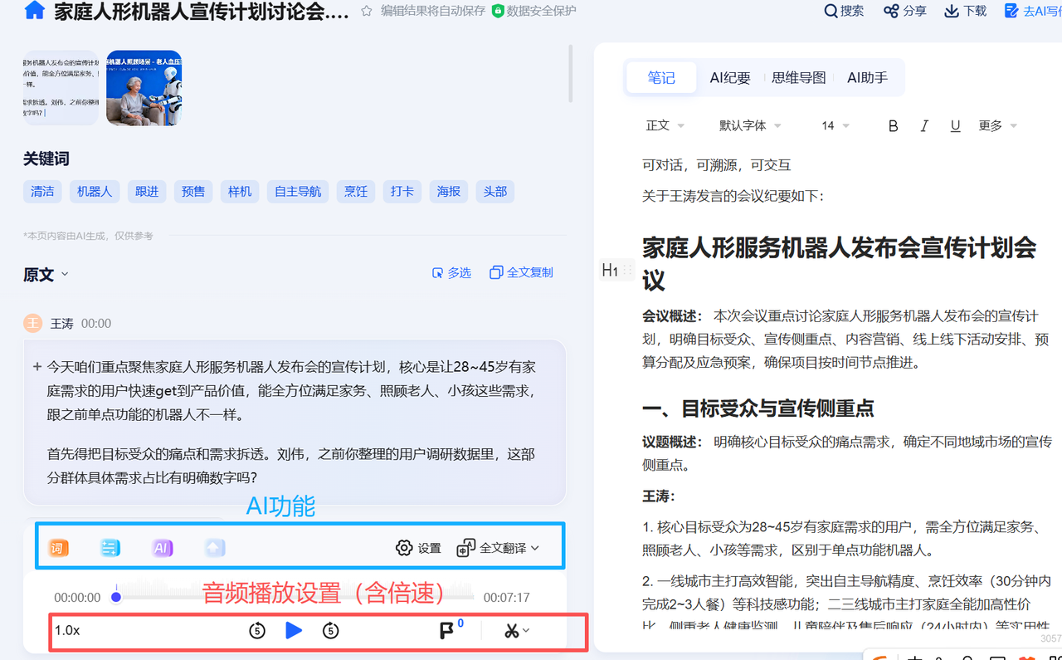Open the 全文翻译 dropdown
This screenshot has width=1062, height=660.
pyautogui.click(x=498, y=548)
